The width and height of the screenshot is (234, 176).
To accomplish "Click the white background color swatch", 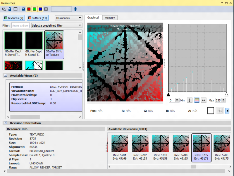I will (211, 111).
